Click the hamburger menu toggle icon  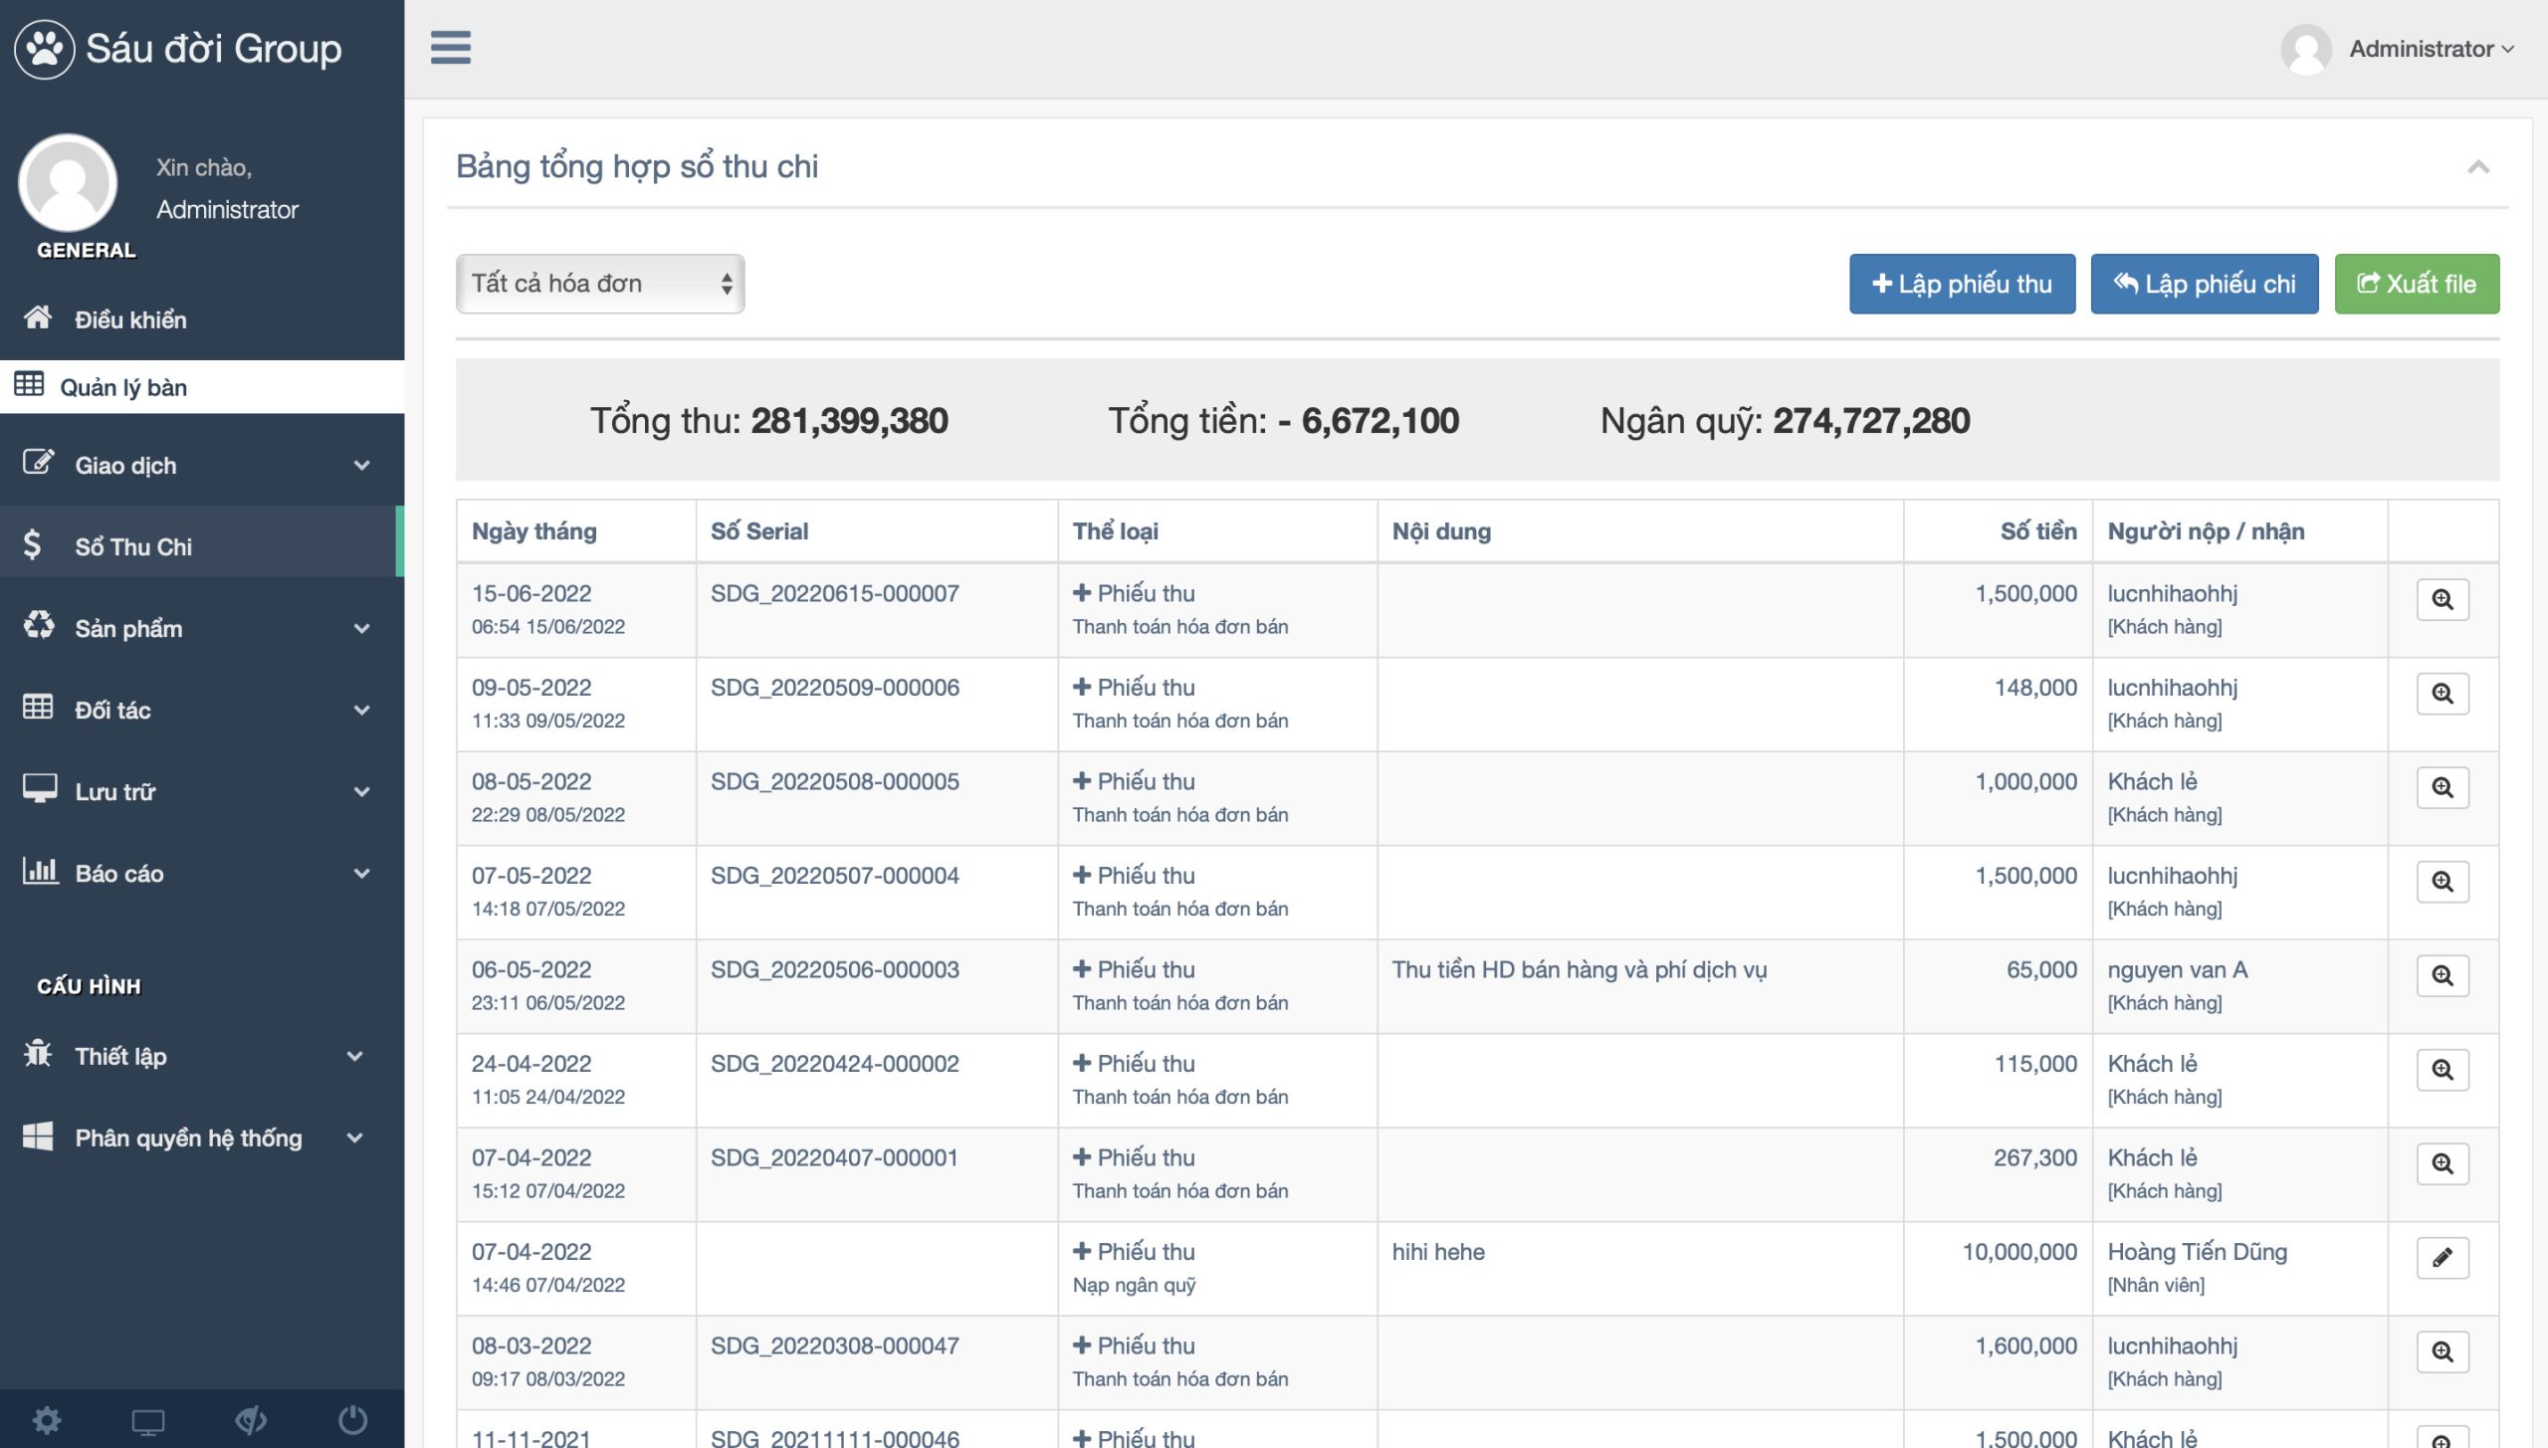coord(450,47)
